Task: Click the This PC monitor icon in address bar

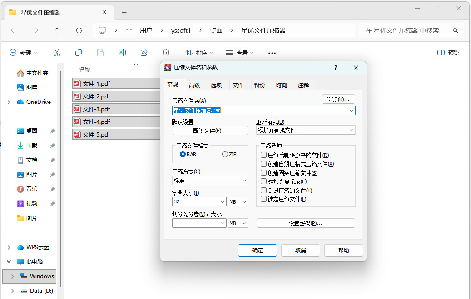Action: coord(102,30)
